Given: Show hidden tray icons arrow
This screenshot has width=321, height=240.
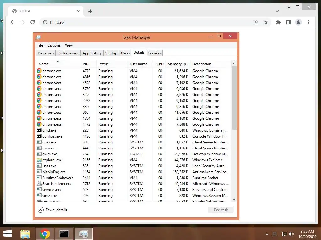Looking at the screenshot, I should [267, 234].
